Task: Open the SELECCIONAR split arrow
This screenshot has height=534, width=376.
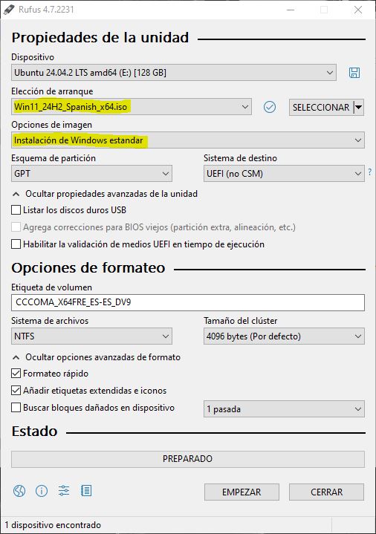Action: 359,107
